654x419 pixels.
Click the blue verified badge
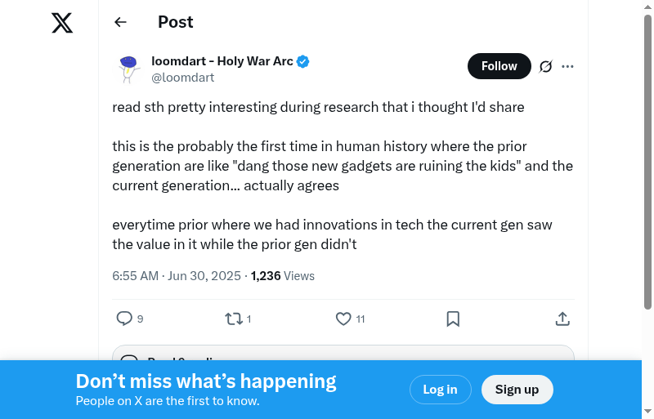click(x=302, y=61)
